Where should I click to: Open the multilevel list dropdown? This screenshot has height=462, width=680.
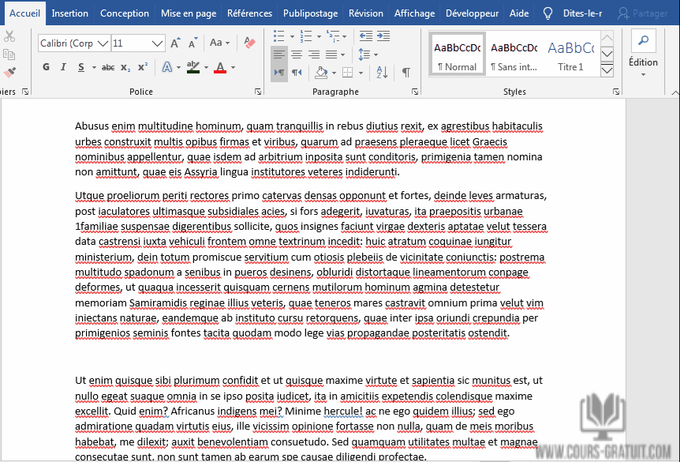(x=344, y=36)
